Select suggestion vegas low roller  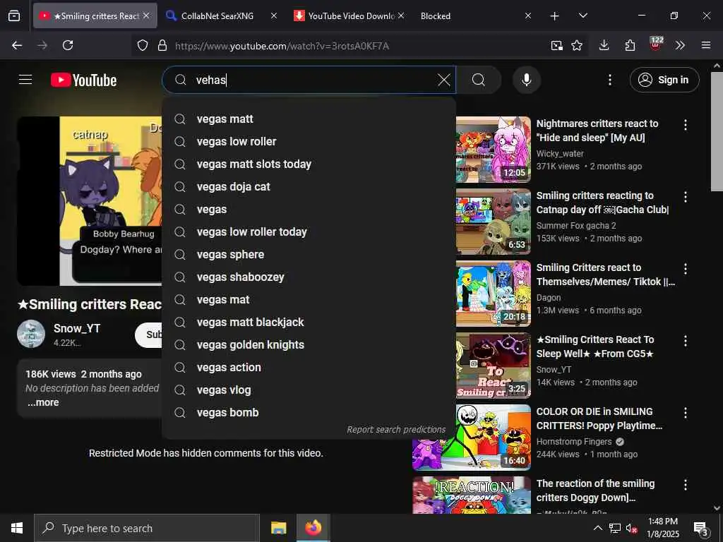309,141
